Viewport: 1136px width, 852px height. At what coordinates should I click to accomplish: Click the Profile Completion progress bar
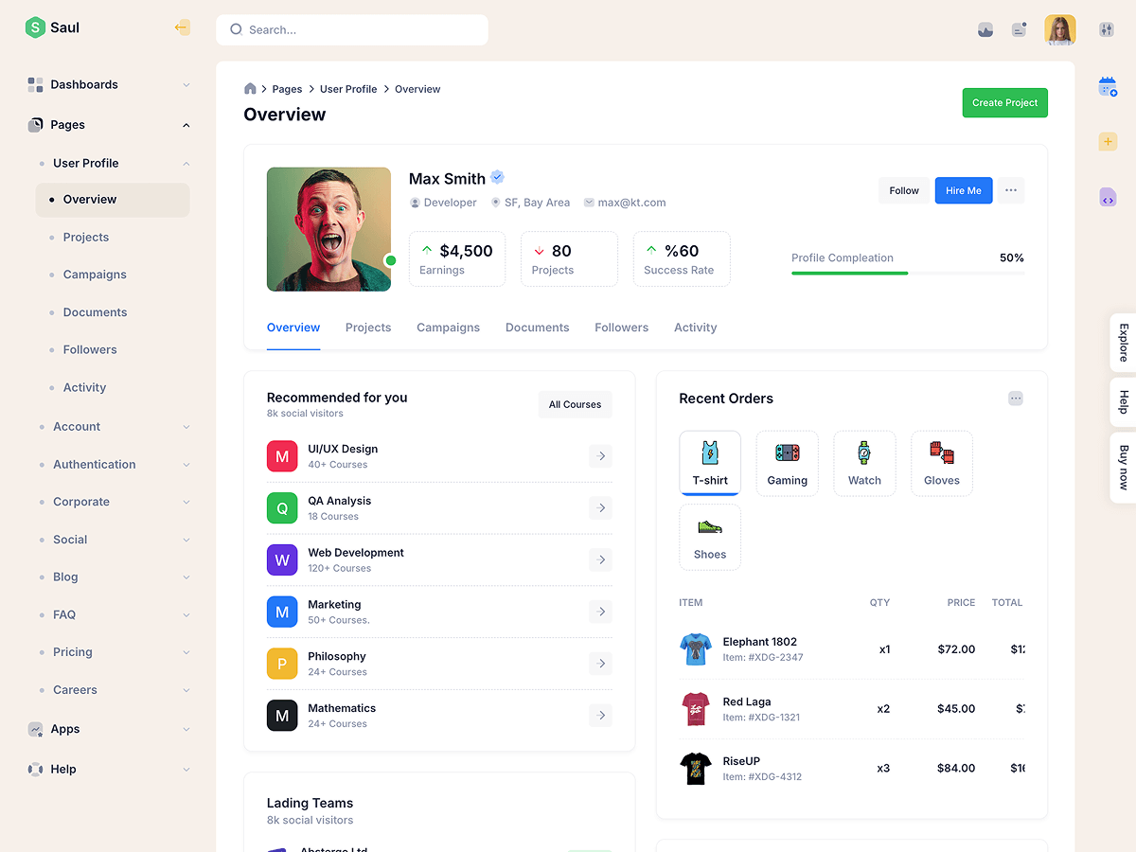click(x=907, y=273)
